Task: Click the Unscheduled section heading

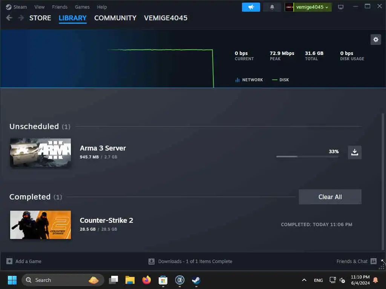Action: tap(40, 126)
